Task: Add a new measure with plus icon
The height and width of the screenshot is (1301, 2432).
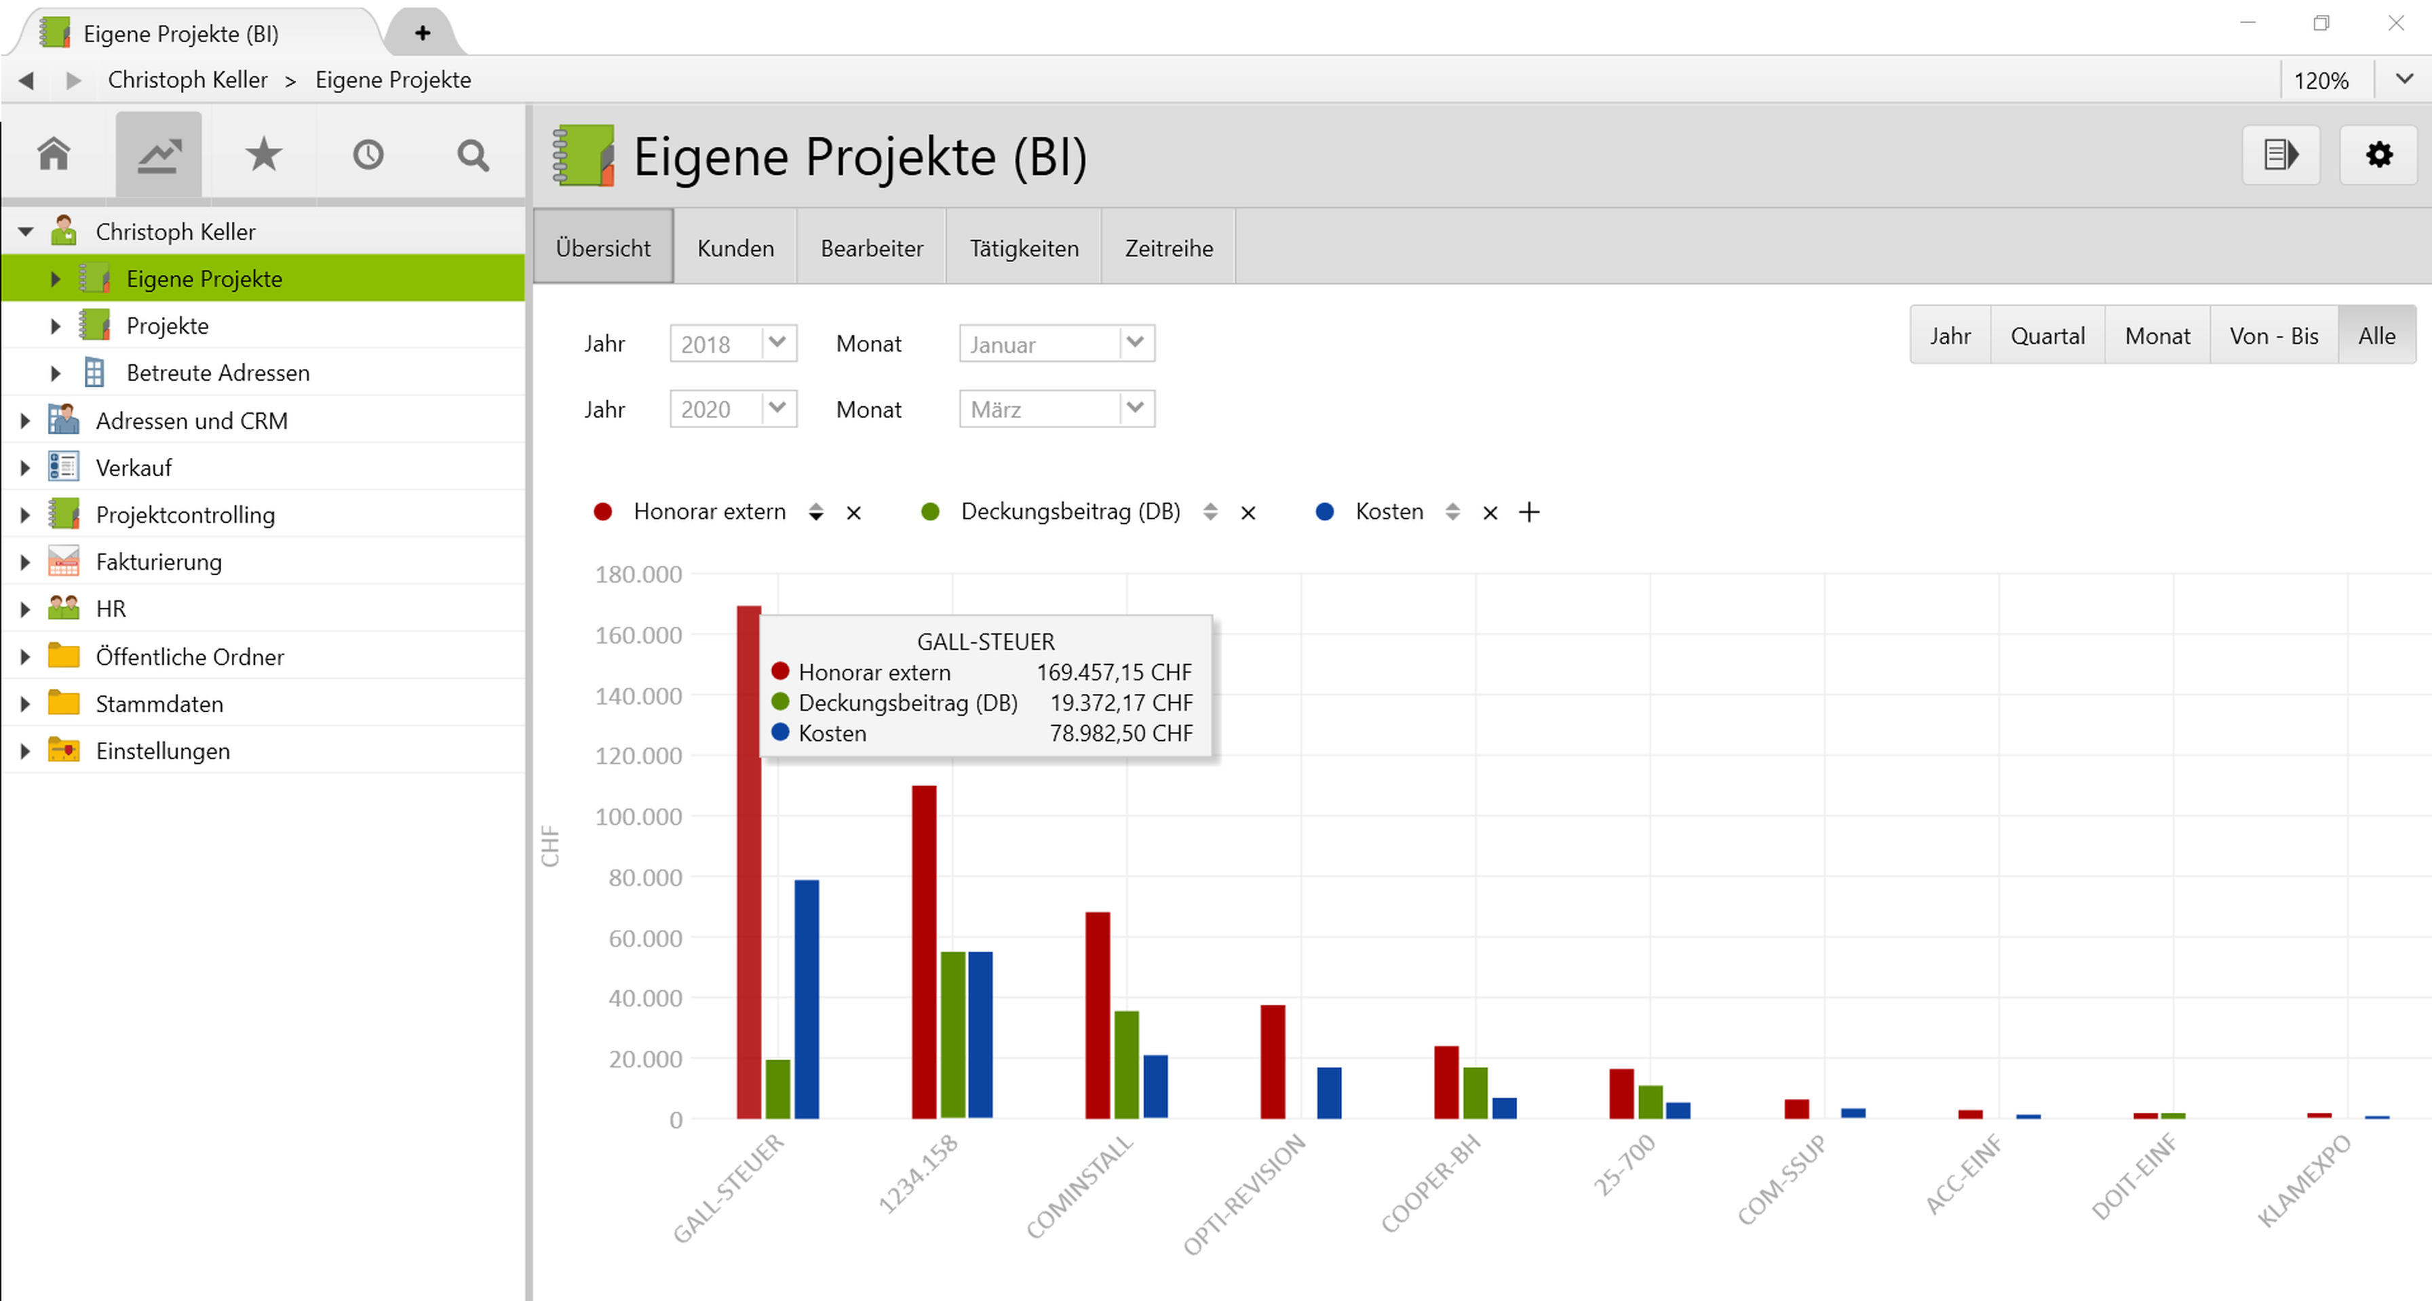Action: [1528, 511]
